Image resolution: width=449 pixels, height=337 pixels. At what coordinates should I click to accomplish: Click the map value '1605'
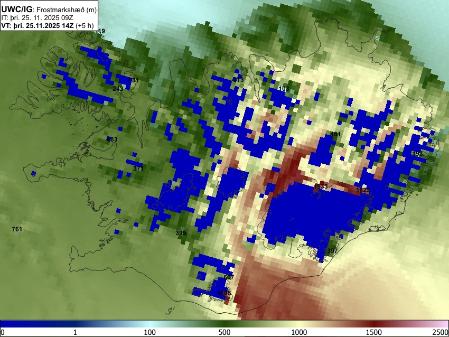(x=224, y=293)
